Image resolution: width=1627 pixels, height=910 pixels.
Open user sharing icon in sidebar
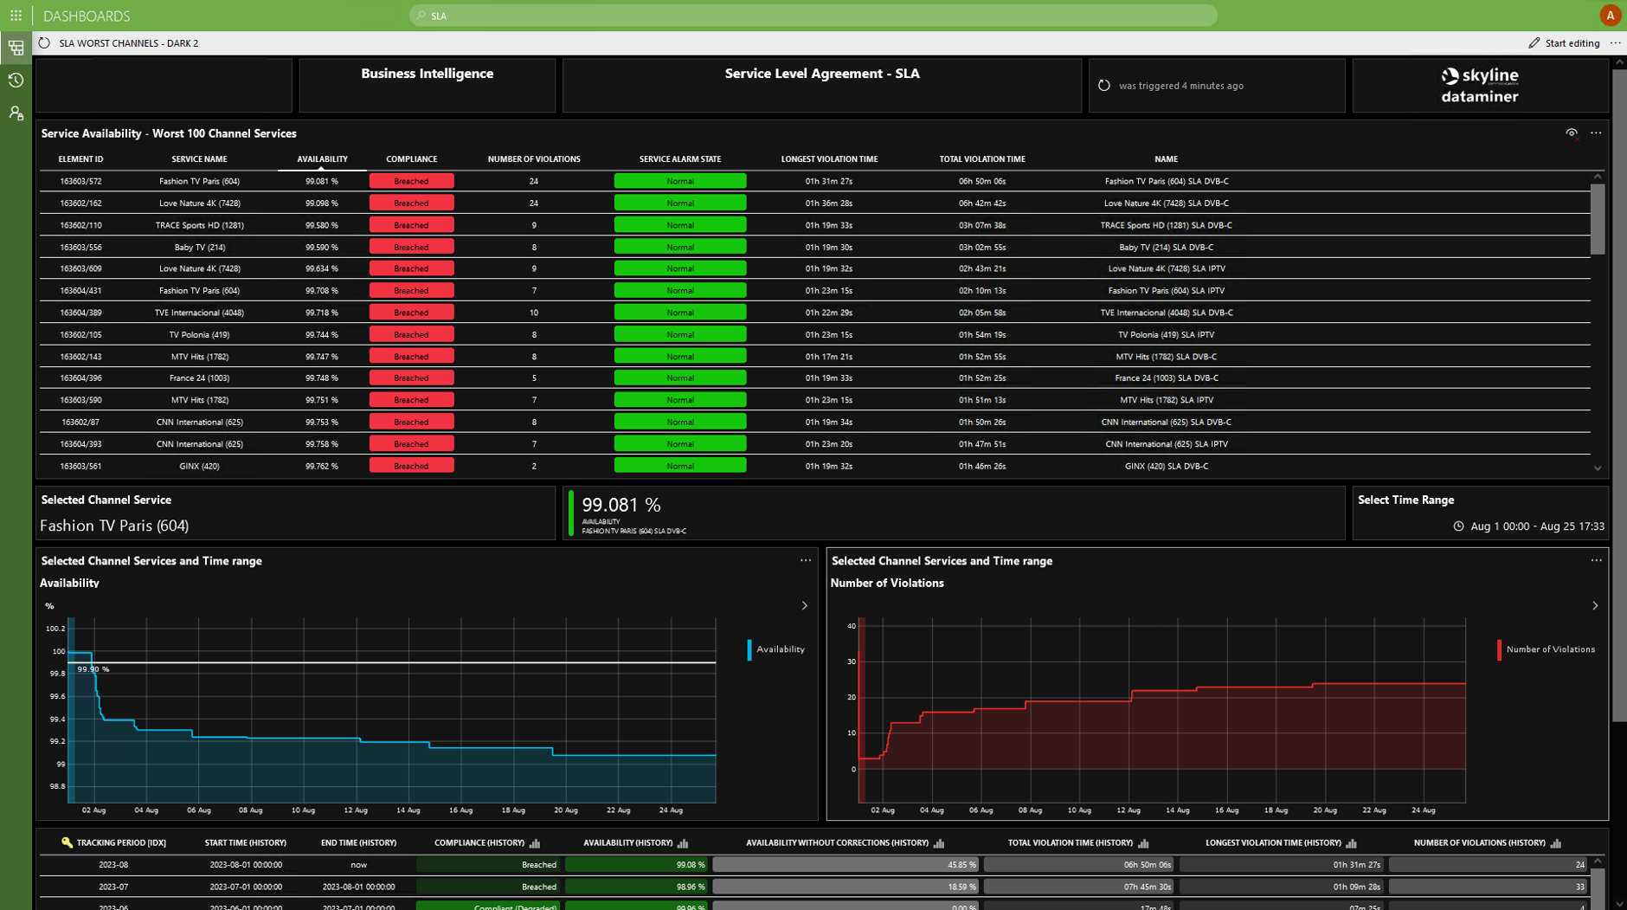16,113
